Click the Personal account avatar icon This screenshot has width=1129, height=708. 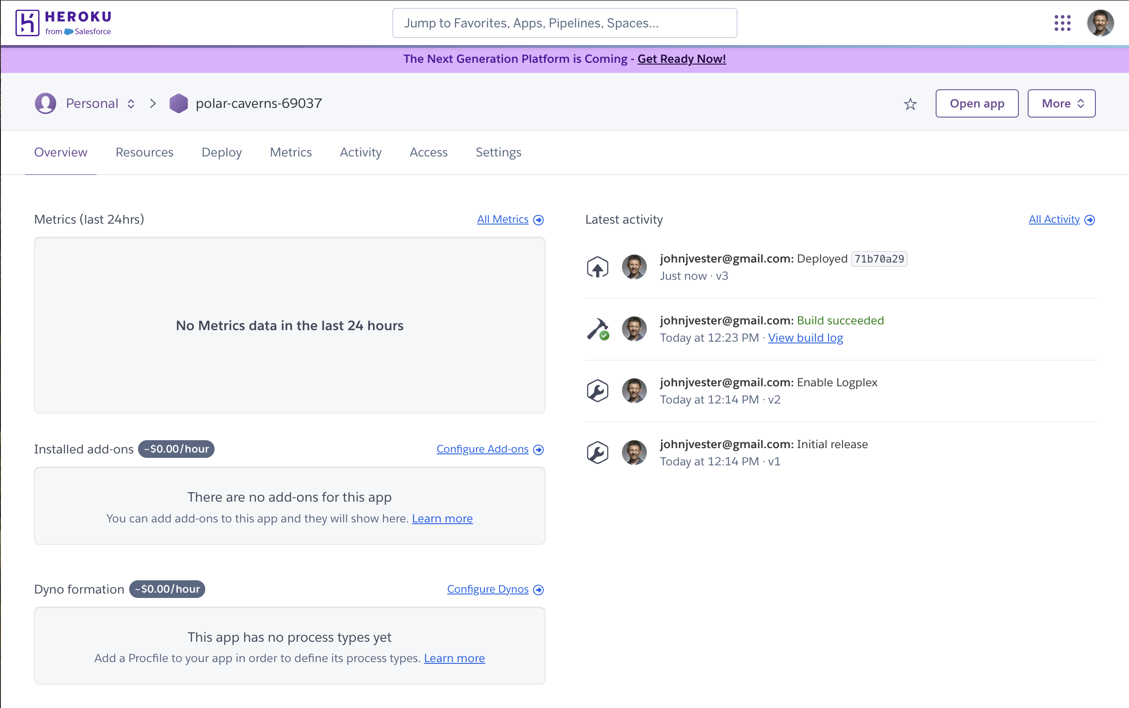pyautogui.click(x=46, y=103)
